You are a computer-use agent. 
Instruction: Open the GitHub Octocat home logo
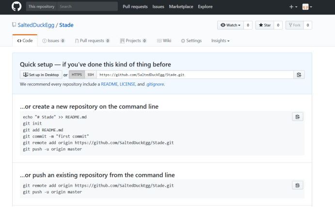coord(16,6)
